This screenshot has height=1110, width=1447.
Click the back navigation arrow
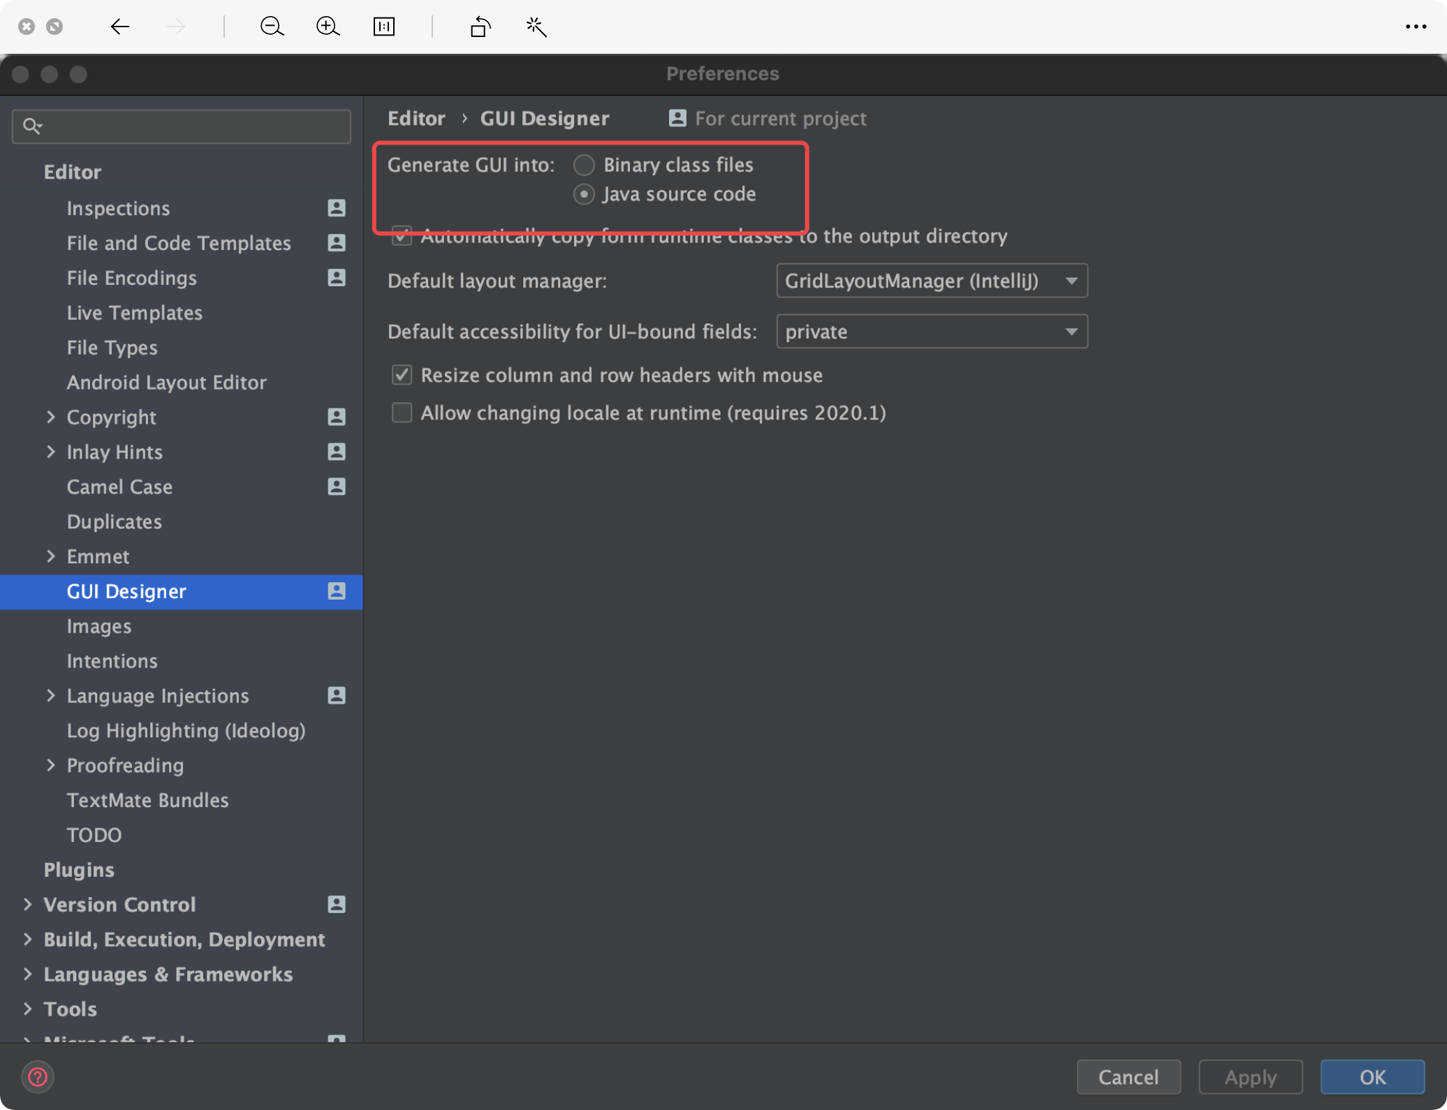[119, 27]
